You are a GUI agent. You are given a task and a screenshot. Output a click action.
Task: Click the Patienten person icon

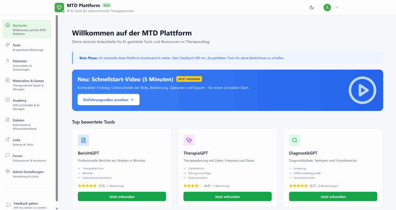pos(8,61)
